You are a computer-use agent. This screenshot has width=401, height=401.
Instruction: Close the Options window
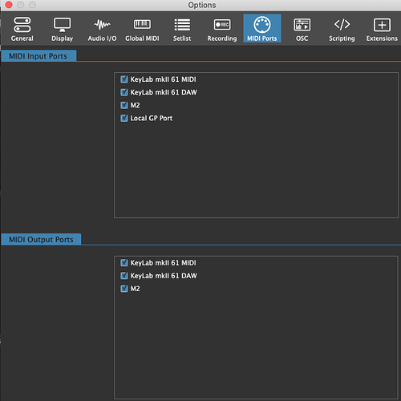coord(9,5)
